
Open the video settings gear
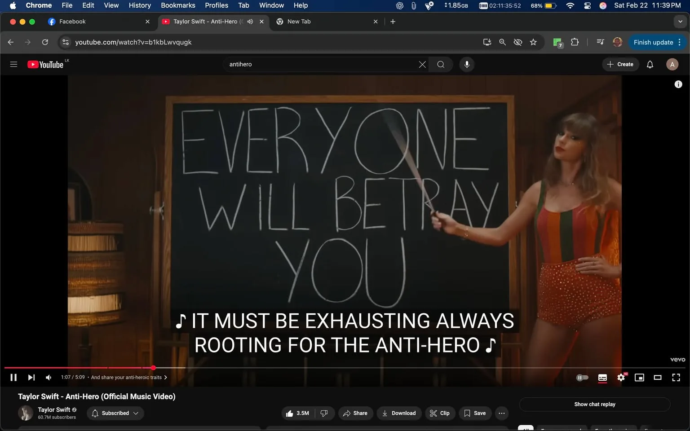tap(621, 377)
